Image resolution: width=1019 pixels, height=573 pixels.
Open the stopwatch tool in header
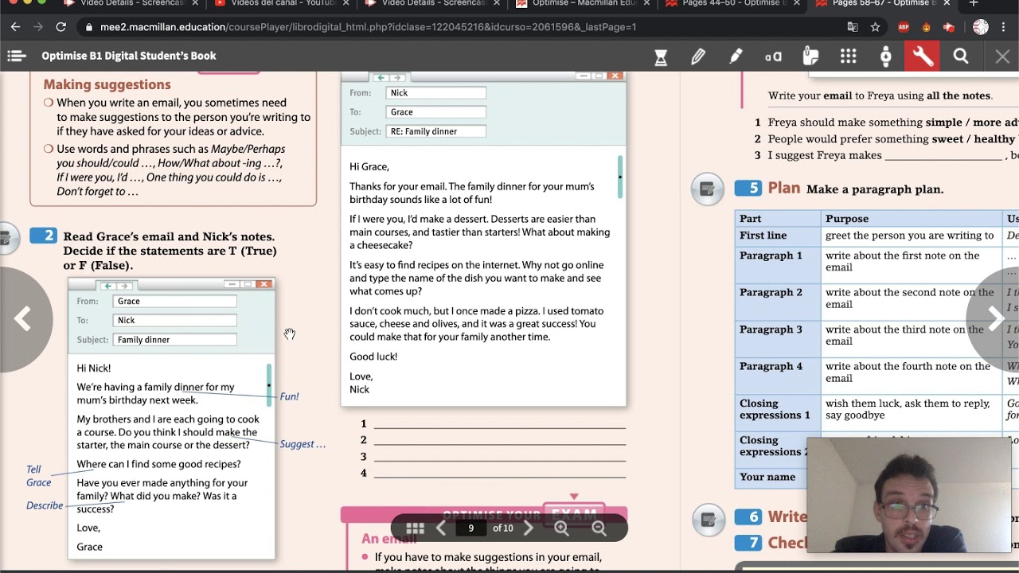pos(885,57)
